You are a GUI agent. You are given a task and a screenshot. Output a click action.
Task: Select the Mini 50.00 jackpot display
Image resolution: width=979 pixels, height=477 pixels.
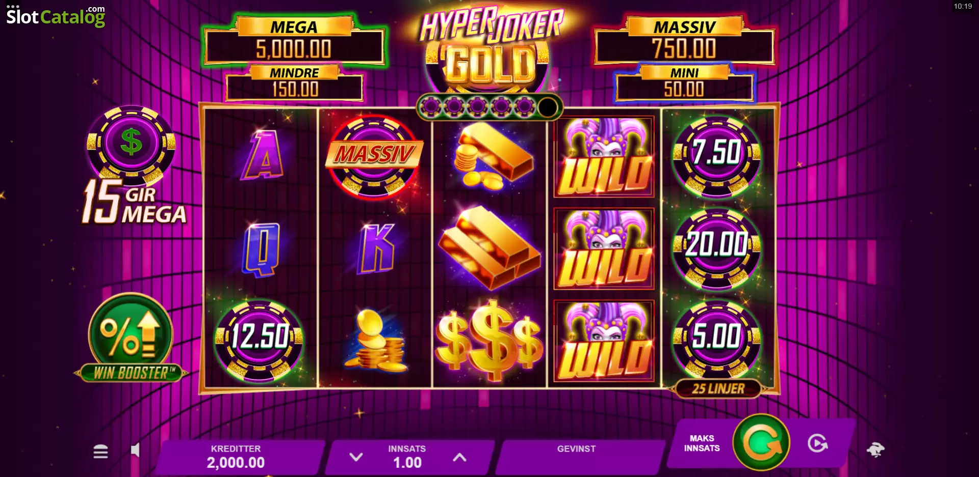tap(684, 83)
